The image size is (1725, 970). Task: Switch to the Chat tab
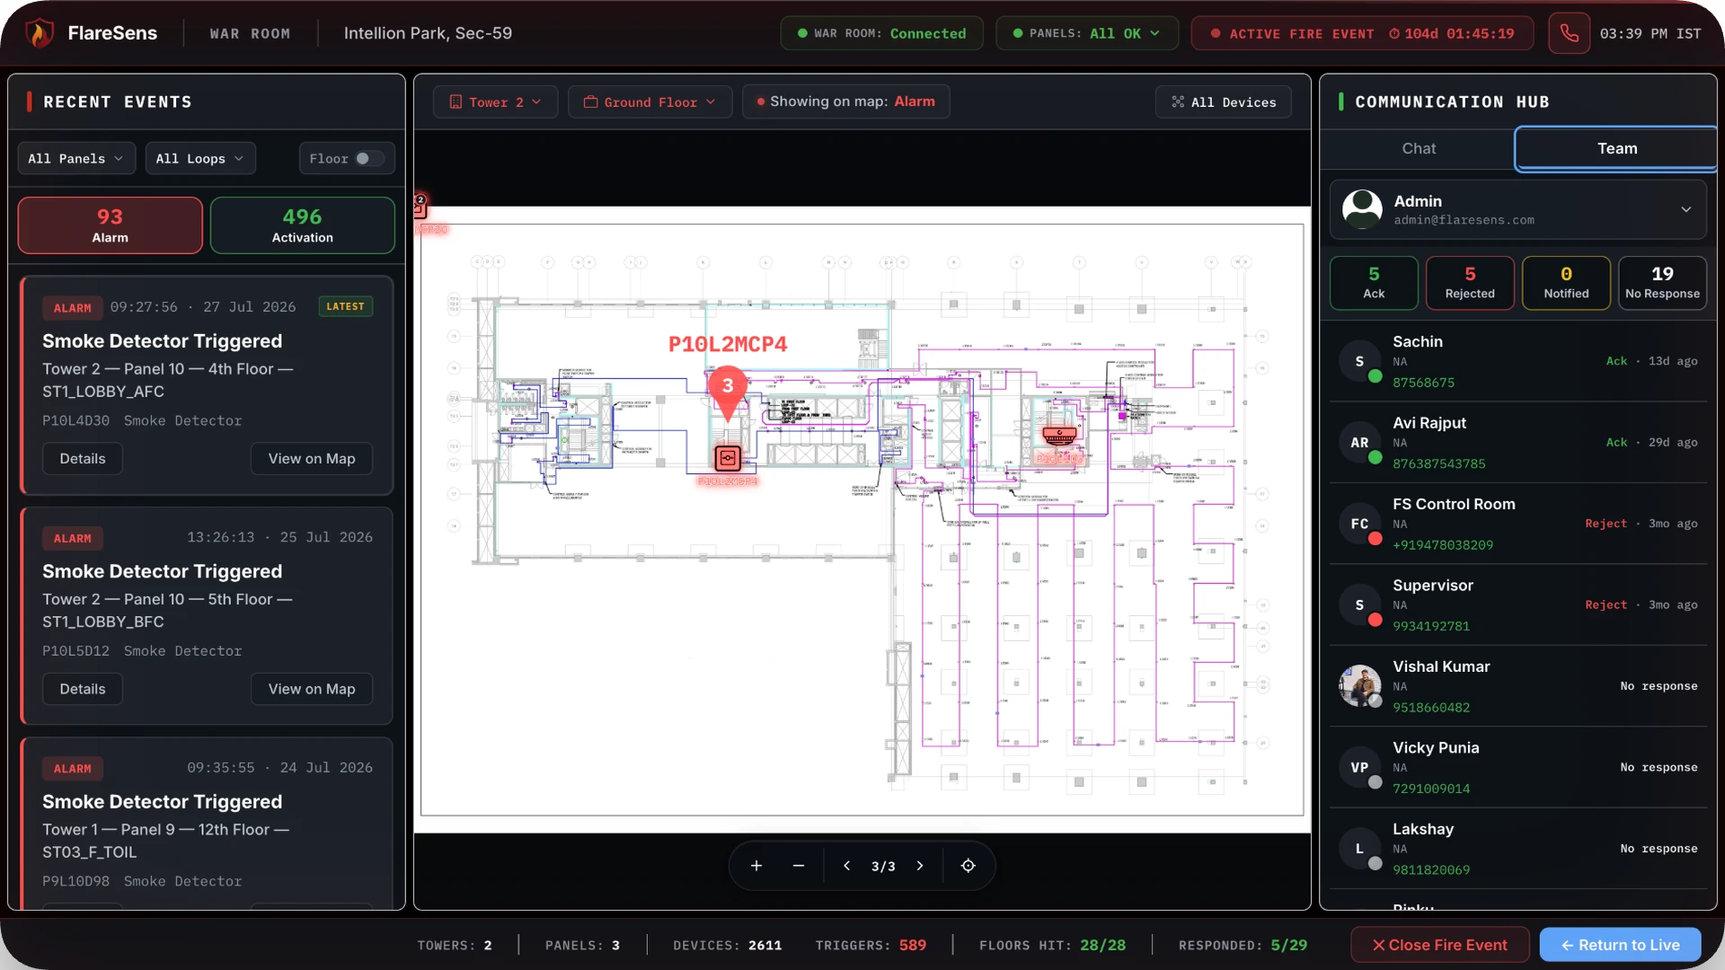1419,148
